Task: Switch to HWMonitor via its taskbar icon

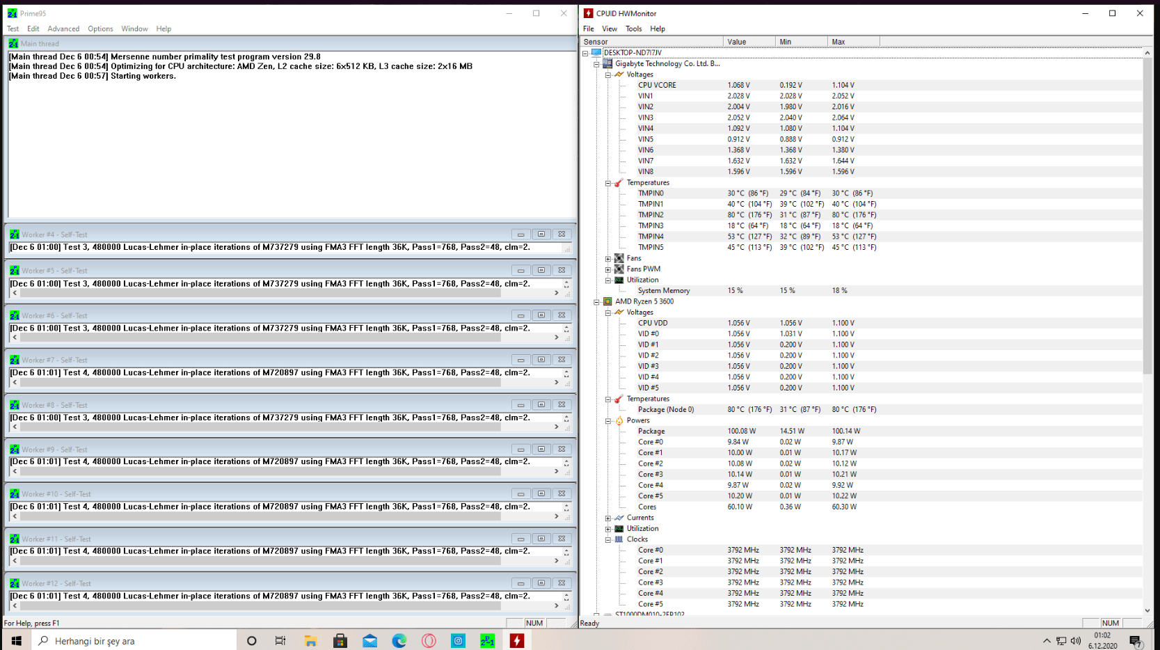Action: pos(517,641)
